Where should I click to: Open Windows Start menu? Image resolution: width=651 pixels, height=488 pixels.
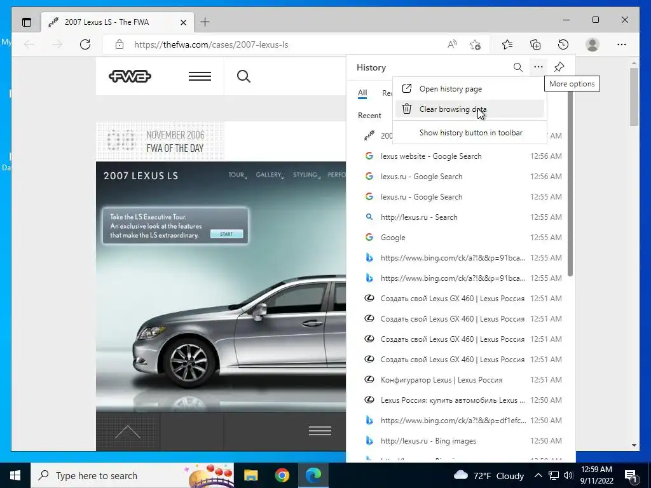[x=15, y=475]
